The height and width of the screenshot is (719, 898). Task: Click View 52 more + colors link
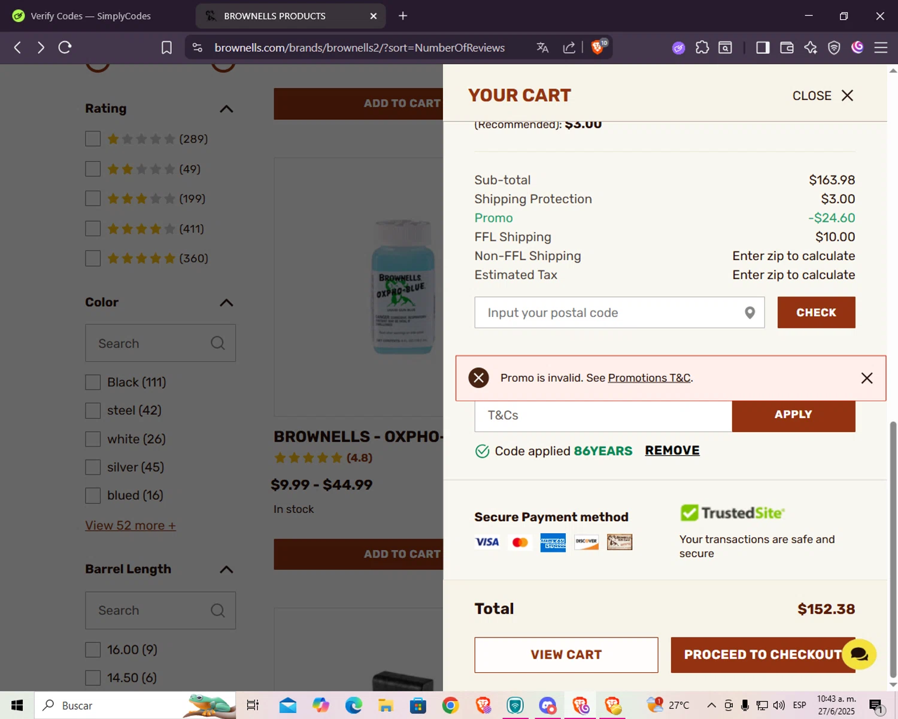(131, 525)
